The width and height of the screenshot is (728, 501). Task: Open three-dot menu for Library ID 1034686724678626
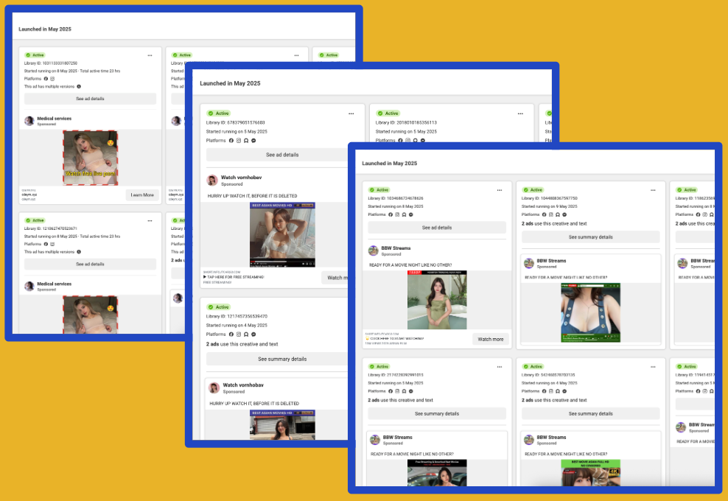coord(500,190)
